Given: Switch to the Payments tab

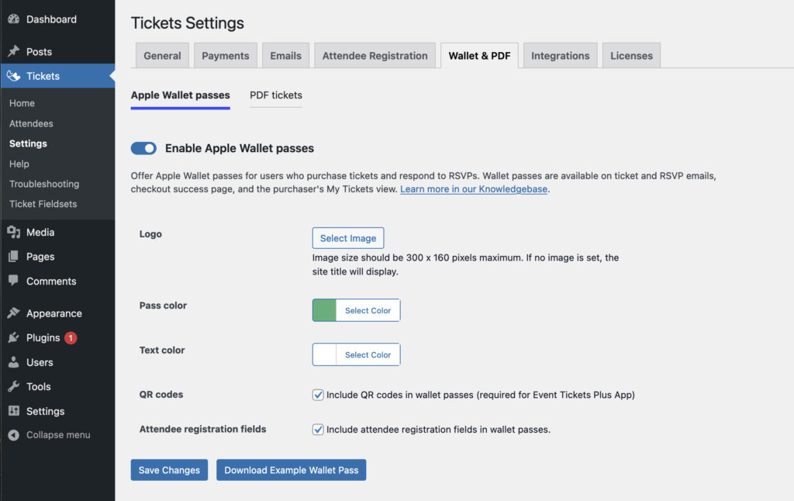Looking at the screenshot, I should point(225,55).
